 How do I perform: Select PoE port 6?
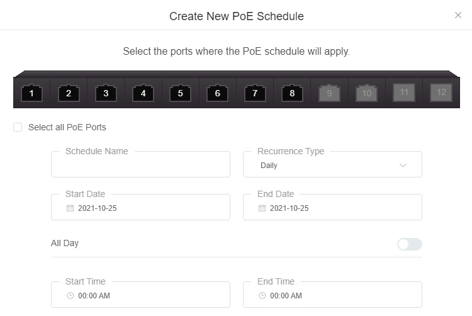[218, 93]
